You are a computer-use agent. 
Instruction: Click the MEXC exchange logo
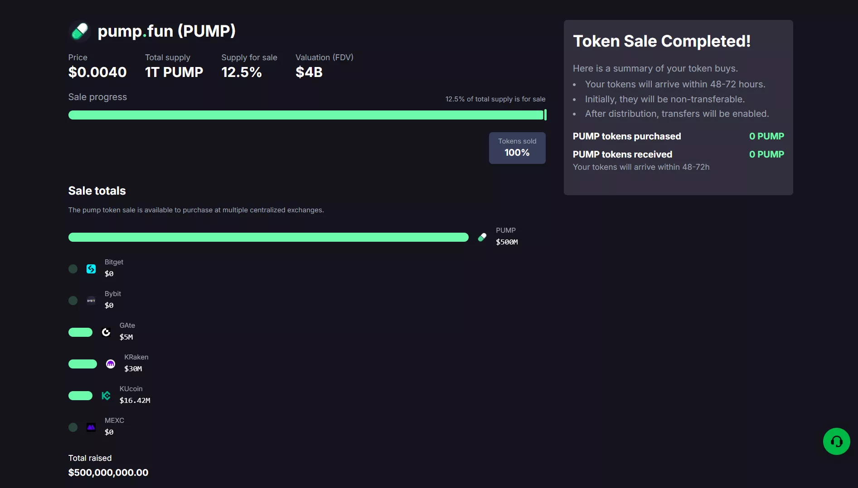91,427
